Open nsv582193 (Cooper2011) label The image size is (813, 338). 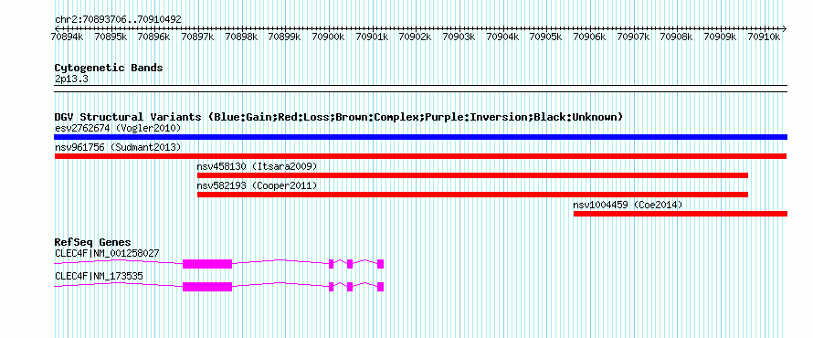pyautogui.click(x=257, y=185)
